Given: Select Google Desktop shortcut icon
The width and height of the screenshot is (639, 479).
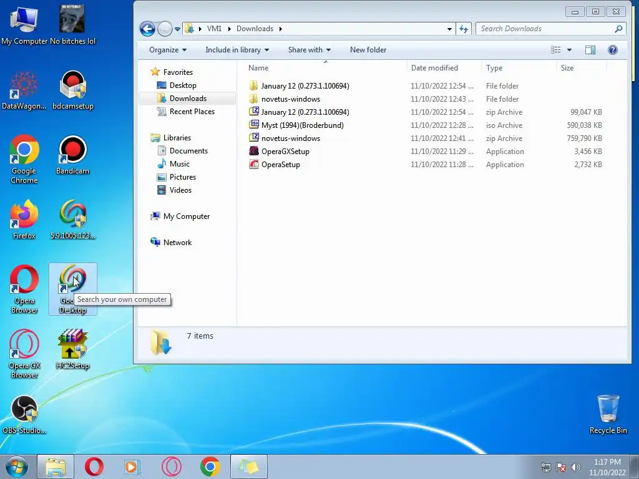Looking at the screenshot, I should click(73, 289).
